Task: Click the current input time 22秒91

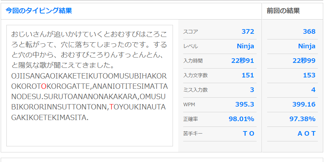Action: (243, 61)
